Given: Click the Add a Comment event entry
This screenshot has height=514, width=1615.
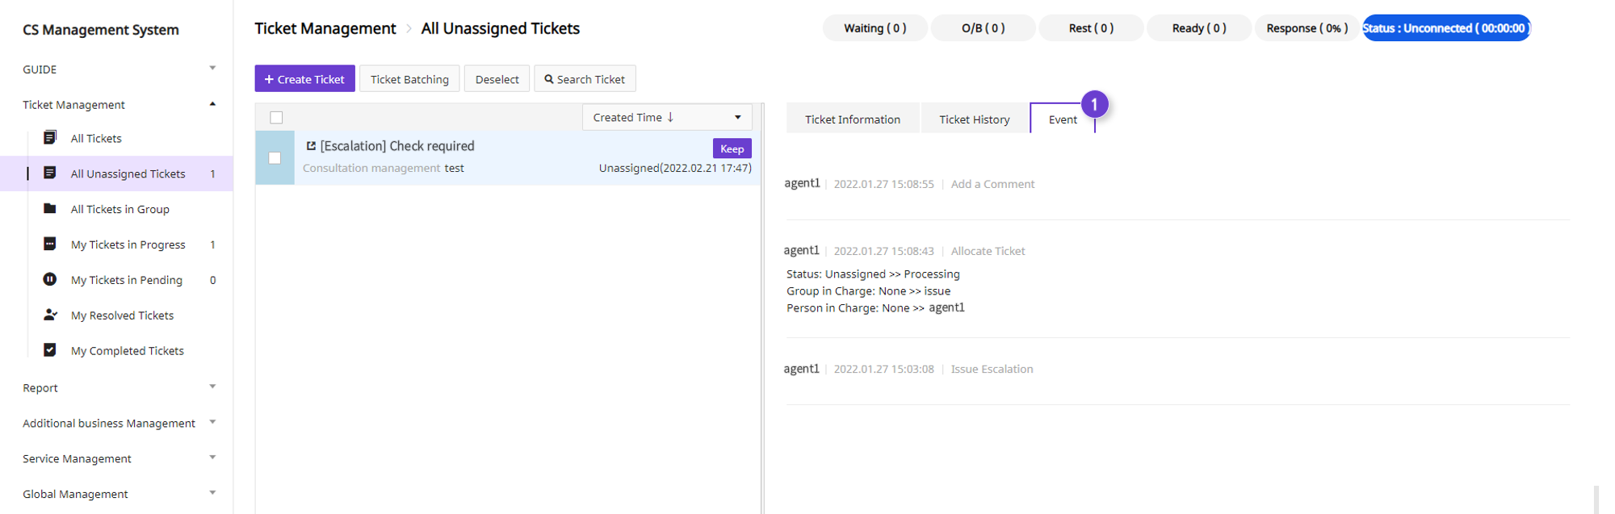Looking at the screenshot, I should (992, 184).
